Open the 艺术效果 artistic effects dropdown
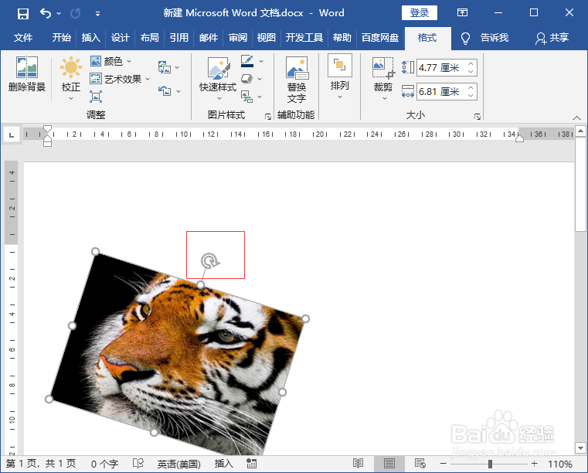Image resolution: width=588 pixels, height=473 pixels. point(120,79)
